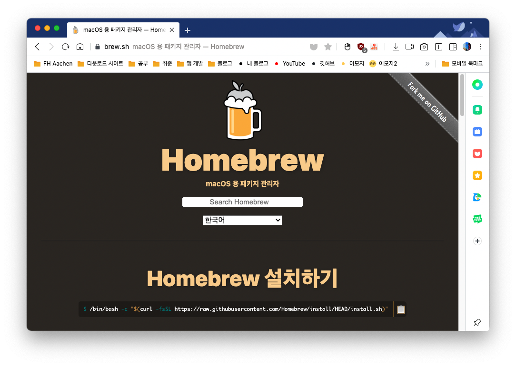Image resolution: width=516 pixels, height=366 pixels.
Task: Open the mouse gesture extension icon
Action: [347, 47]
